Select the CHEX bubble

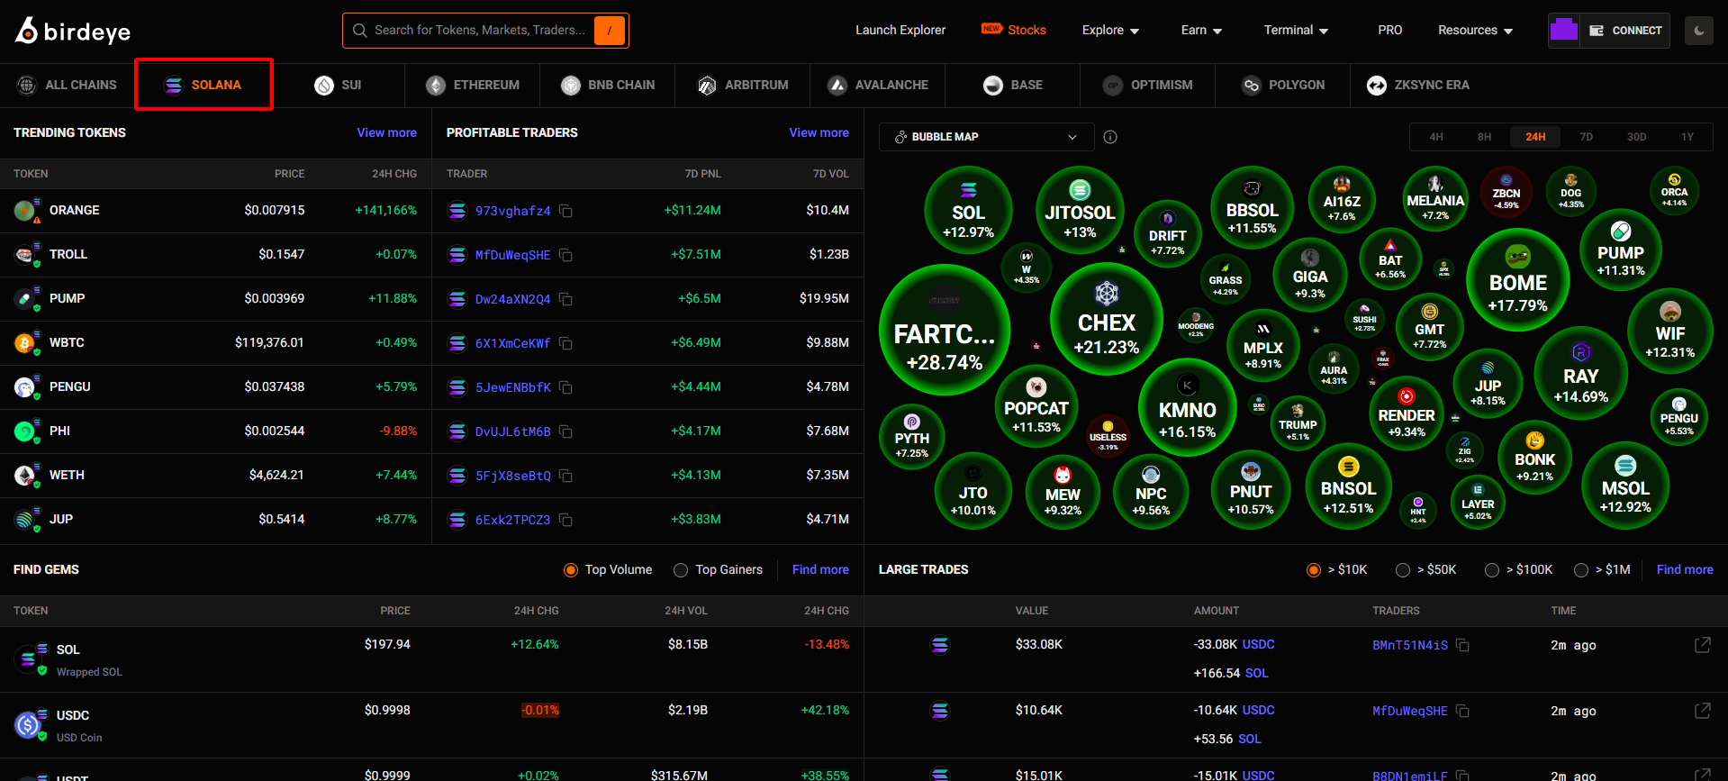1107,319
